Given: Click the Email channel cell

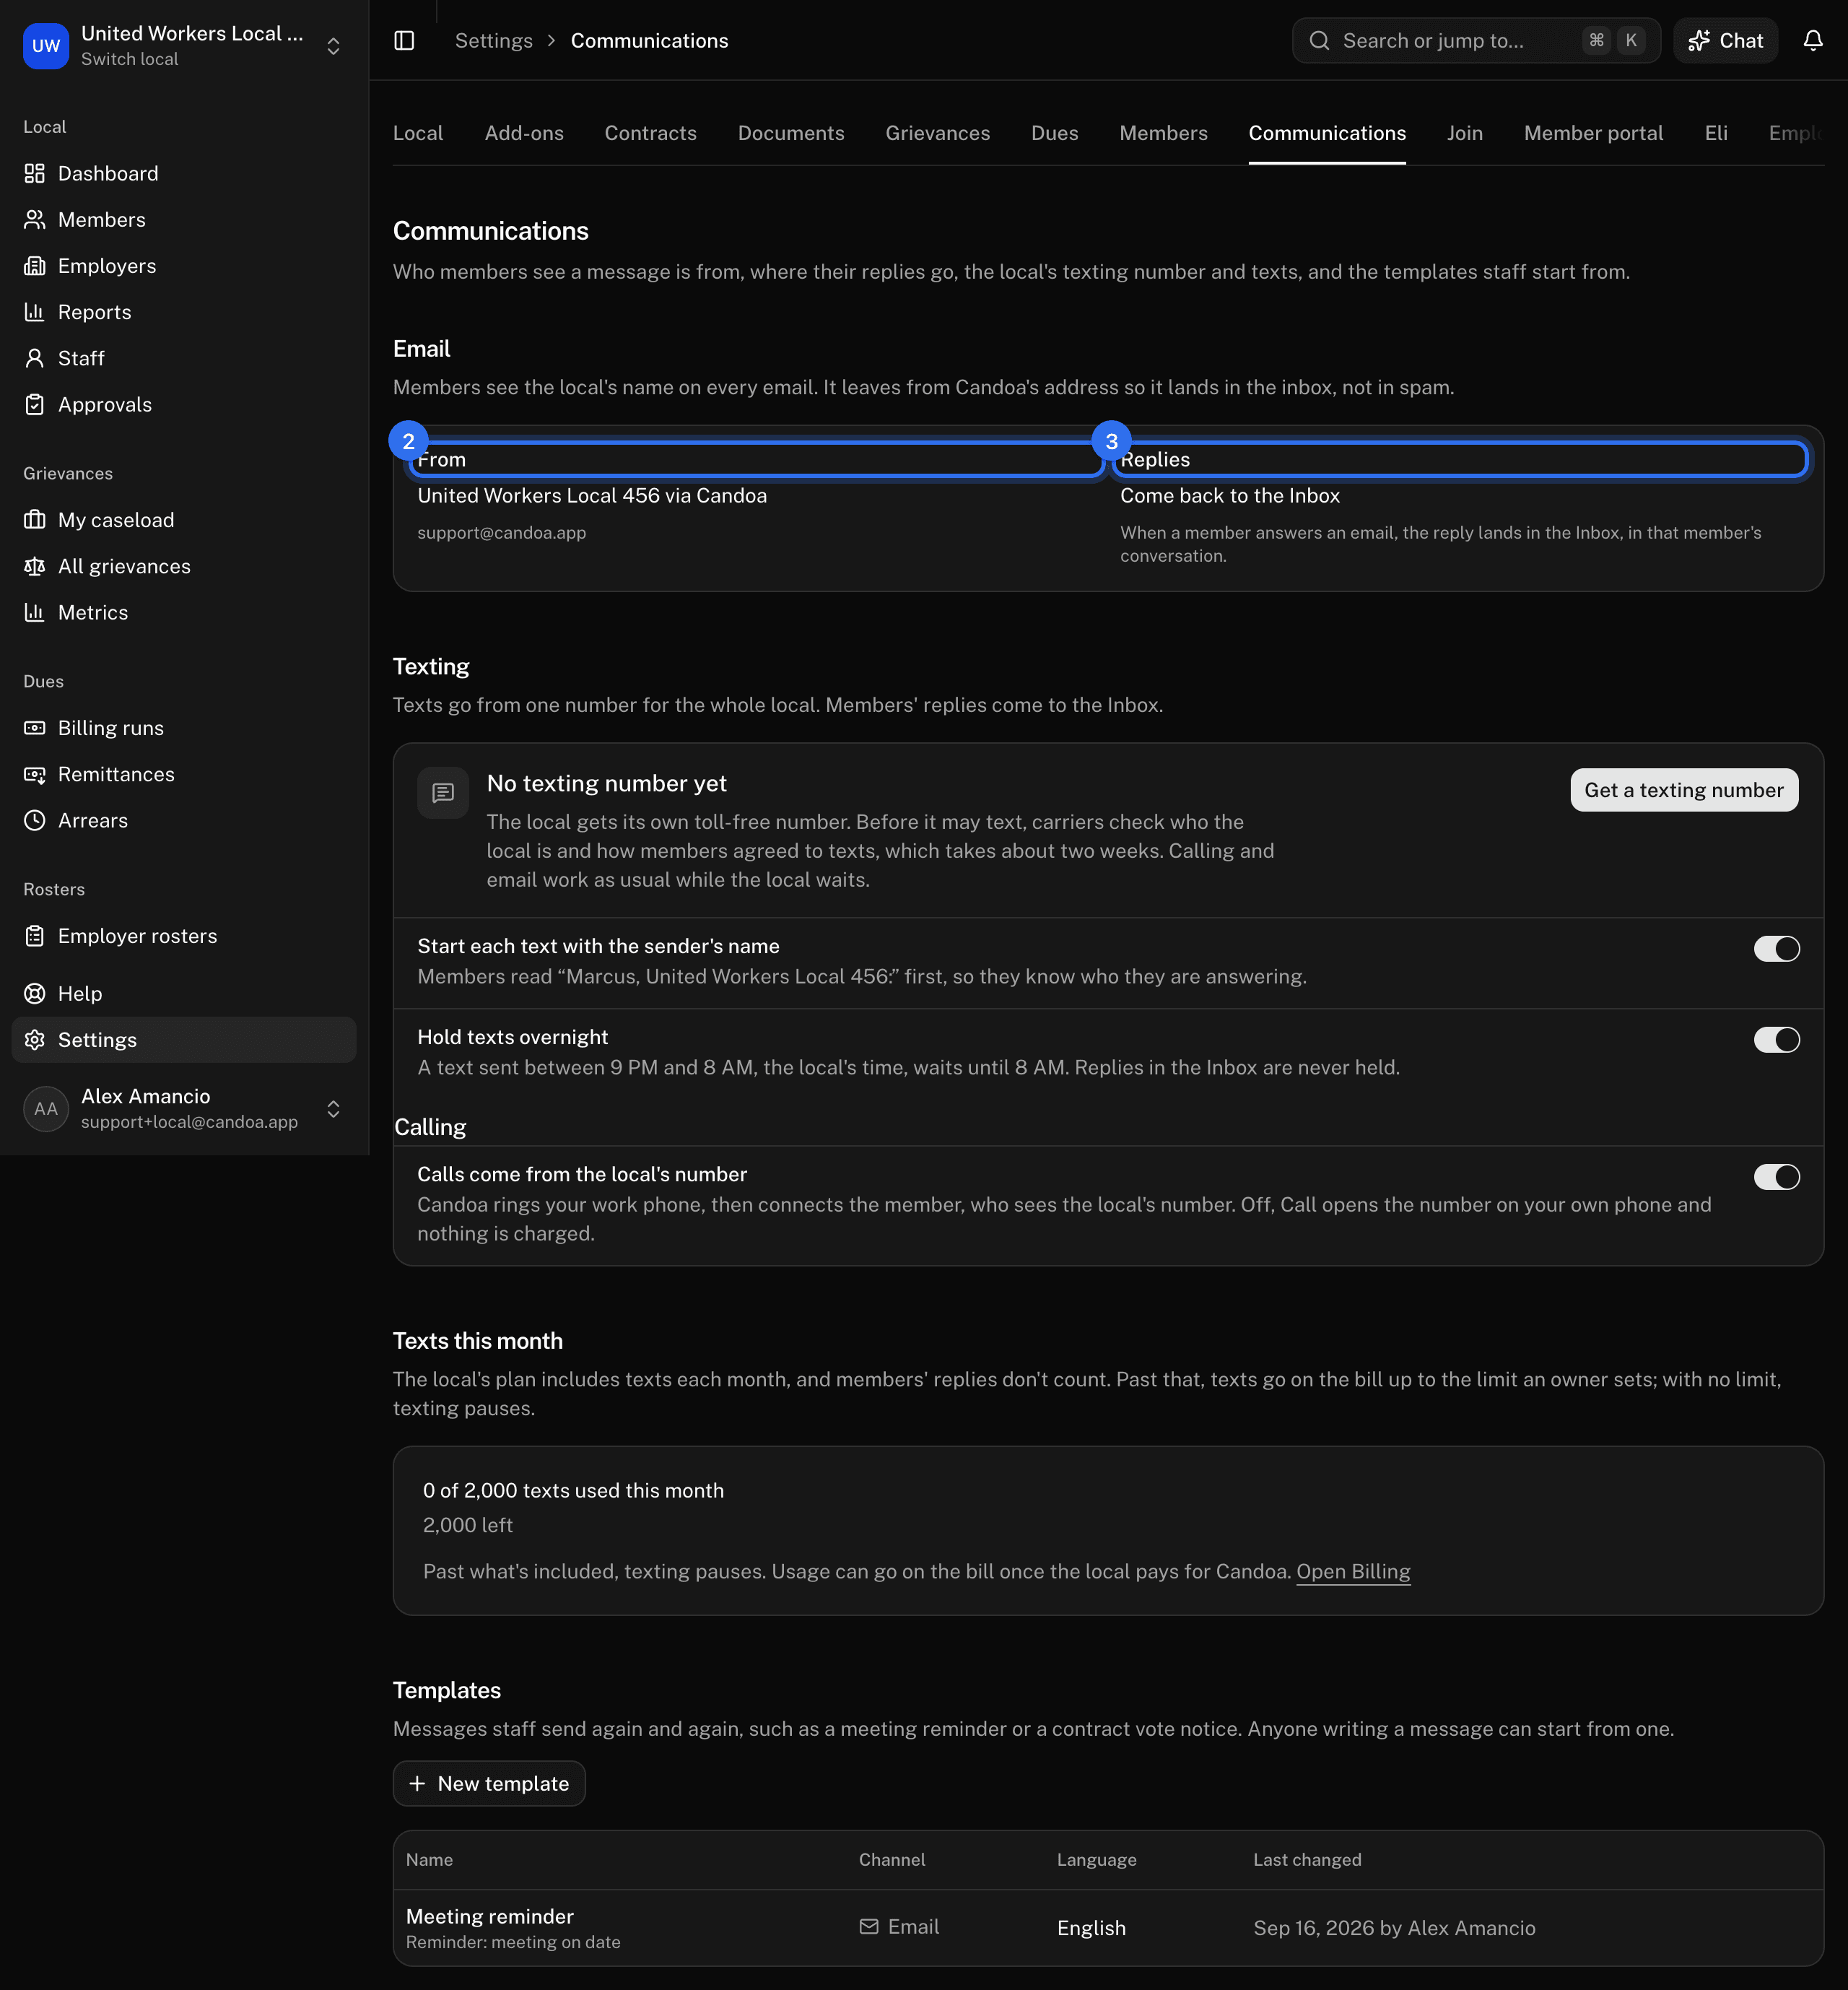Looking at the screenshot, I should tap(899, 1926).
